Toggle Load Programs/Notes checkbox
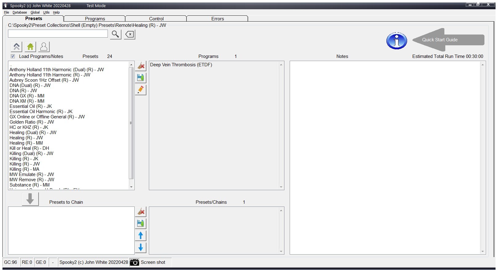Viewport: 498px width, 270px height. (x=13, y=56)
